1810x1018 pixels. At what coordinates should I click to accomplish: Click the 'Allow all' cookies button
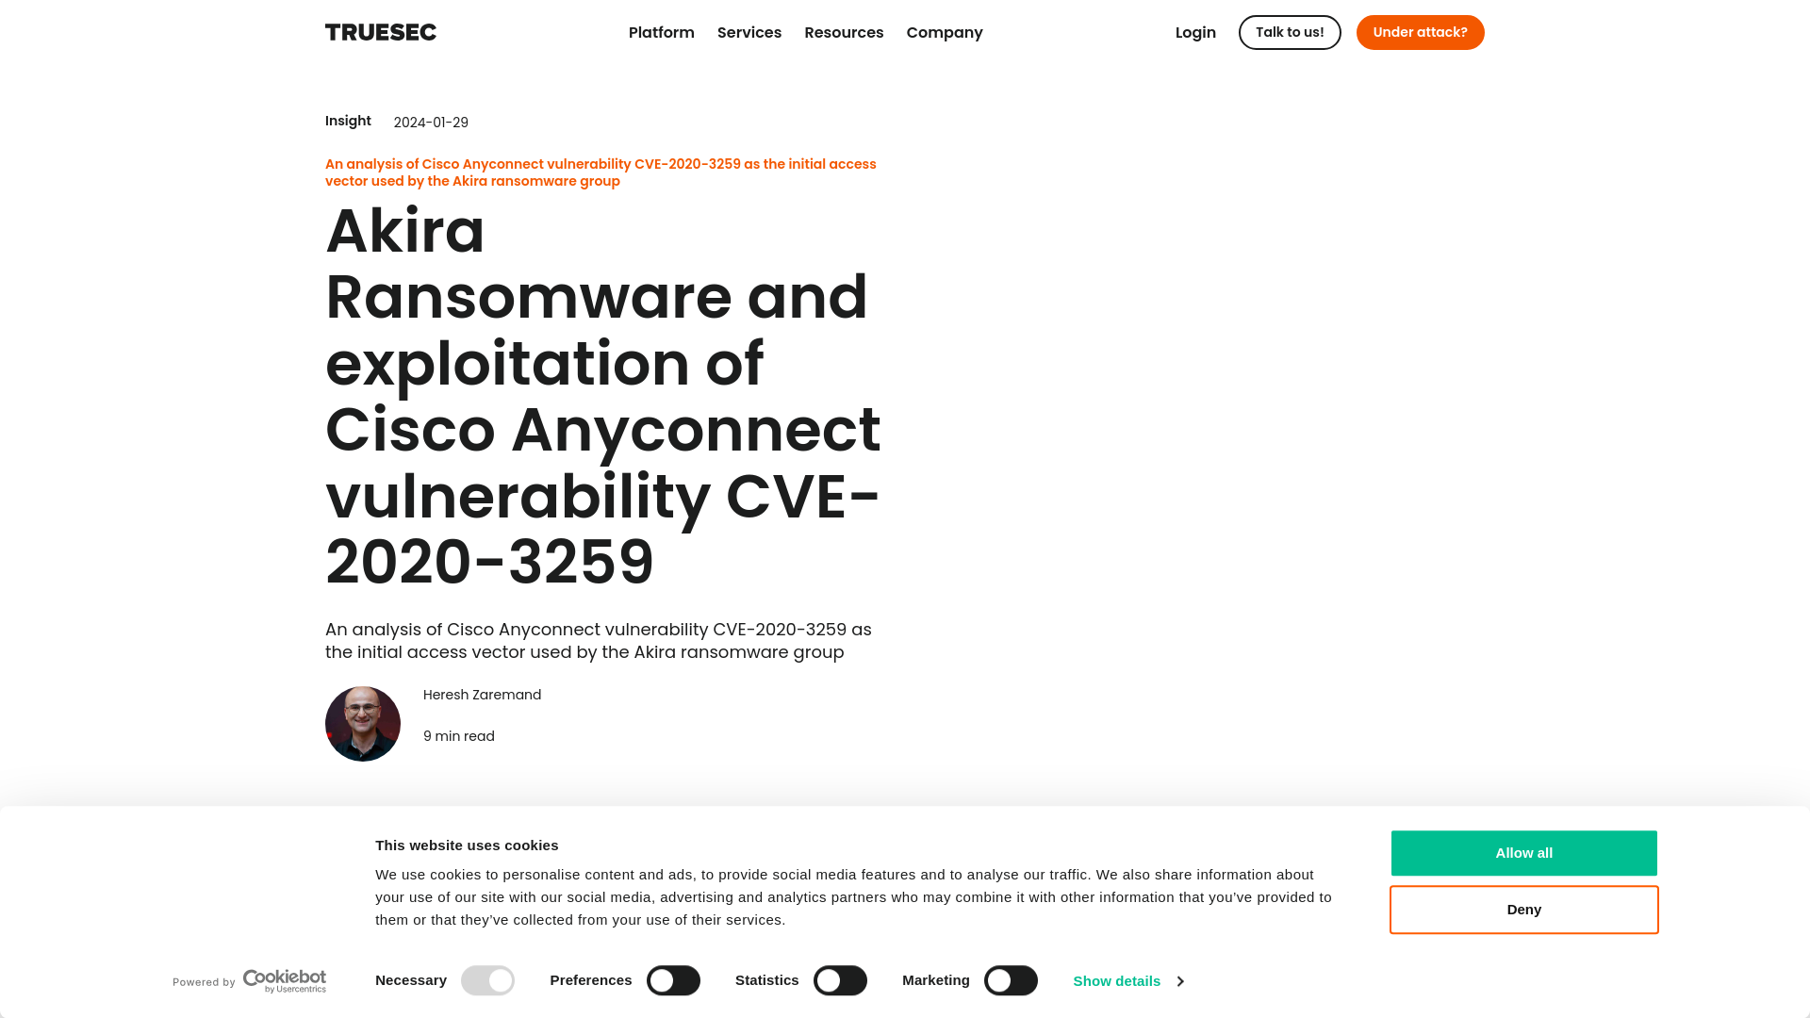click(1524, 853)
